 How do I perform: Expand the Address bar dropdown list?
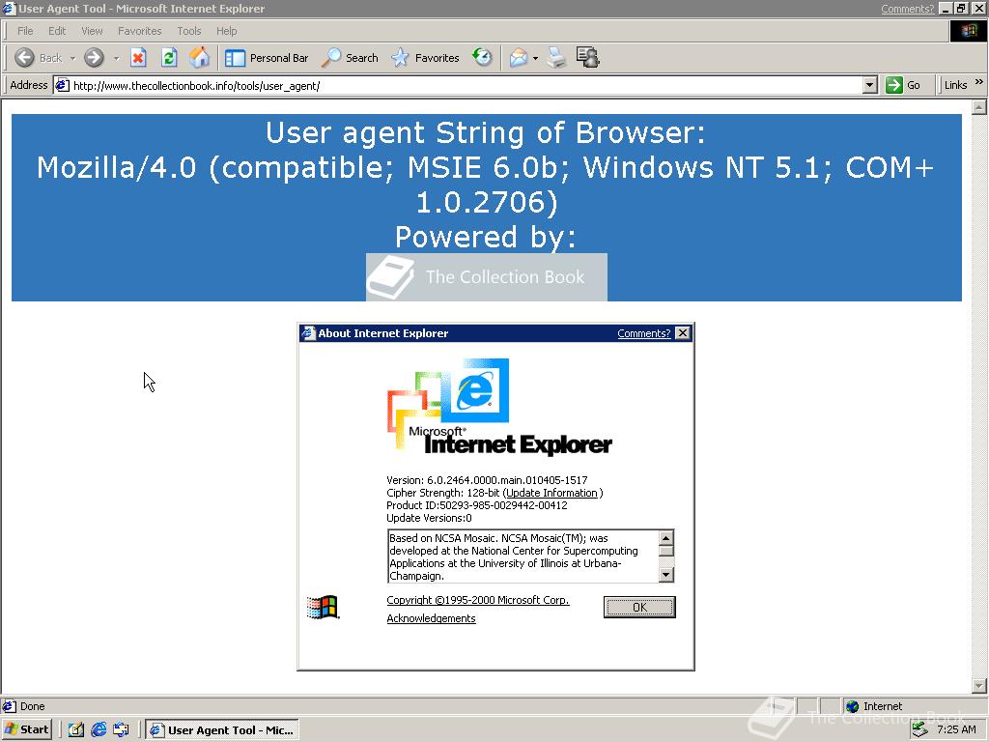tap(870, 85)
